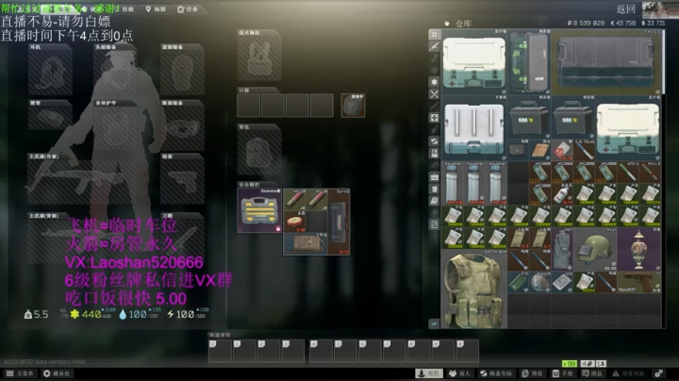Open the 任务 tasks tab
Viewport: 679px width, 381px height.
[x=188, y=9]
